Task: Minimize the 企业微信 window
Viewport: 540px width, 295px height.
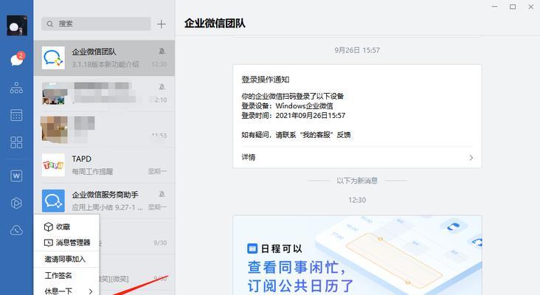Action: tap(494, 7)
